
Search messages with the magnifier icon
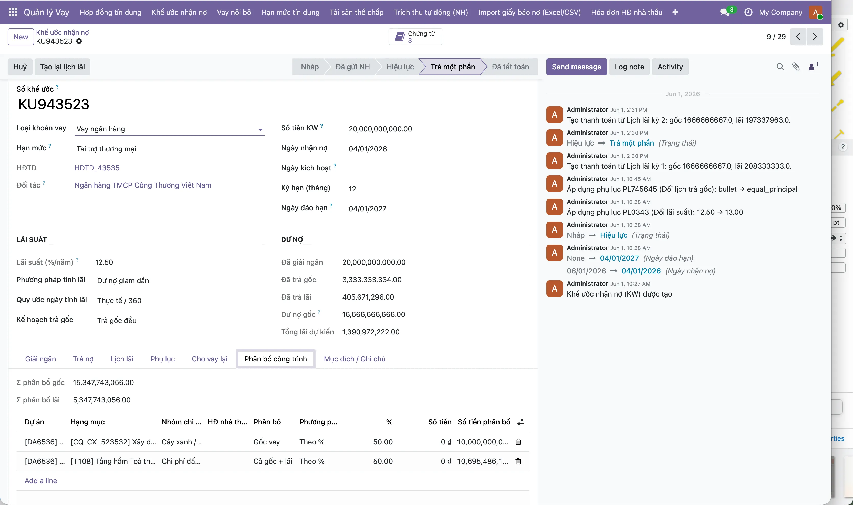tap(780, 67)
